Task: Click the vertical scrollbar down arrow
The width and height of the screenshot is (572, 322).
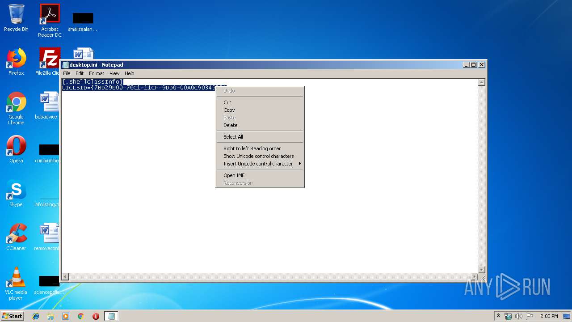Action: (481, 269)
